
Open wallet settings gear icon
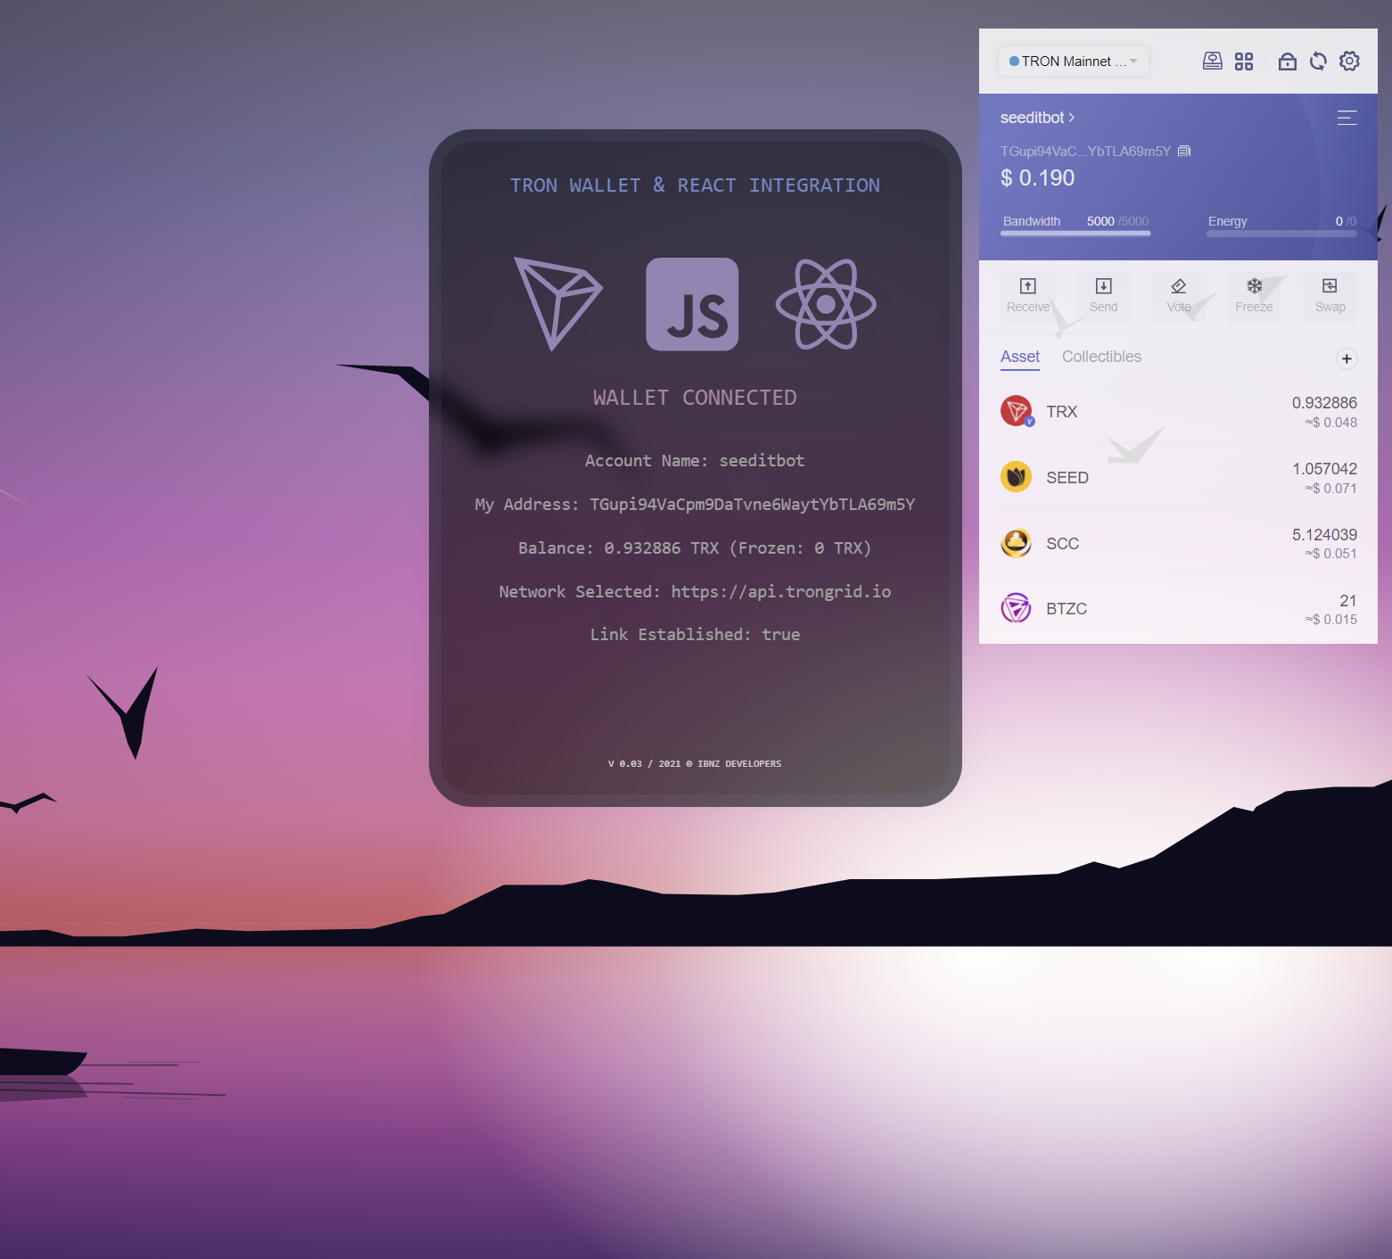[1350, 61]
